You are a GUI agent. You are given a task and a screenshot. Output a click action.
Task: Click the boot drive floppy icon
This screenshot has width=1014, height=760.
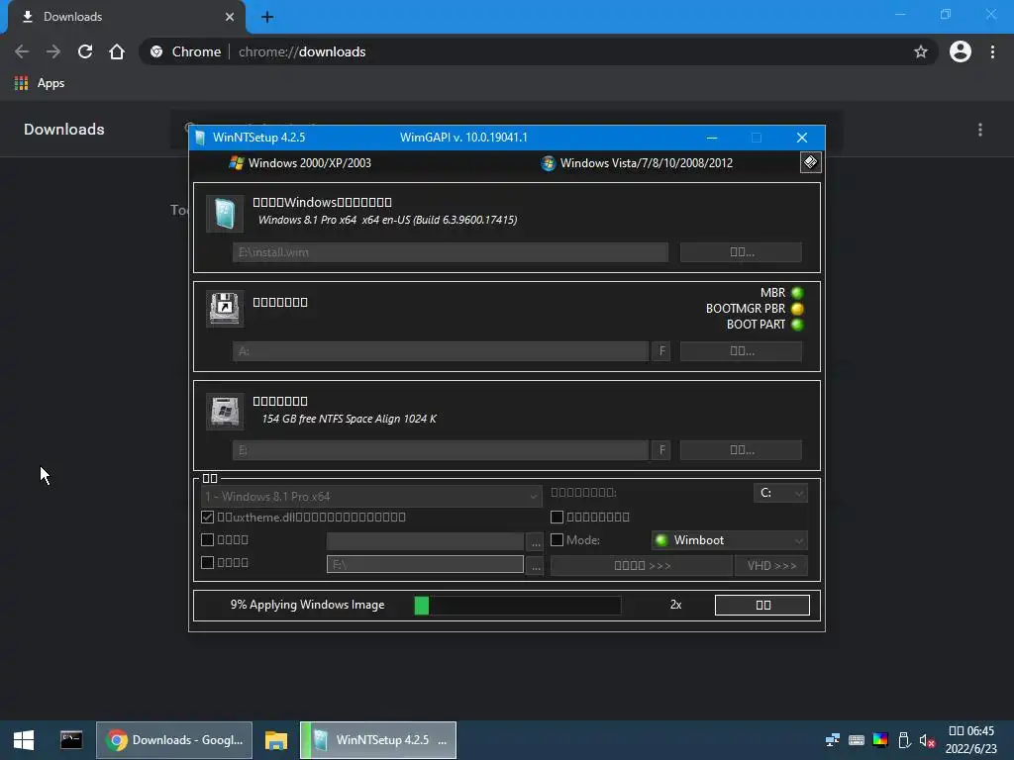(x=225, y=309)
